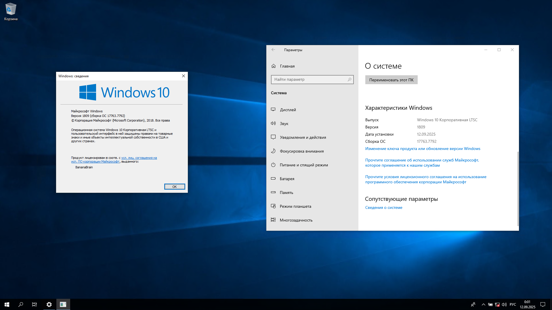Select Главная in settings sidebar
The height and width of the screenshot is (310, 552).
312,66
